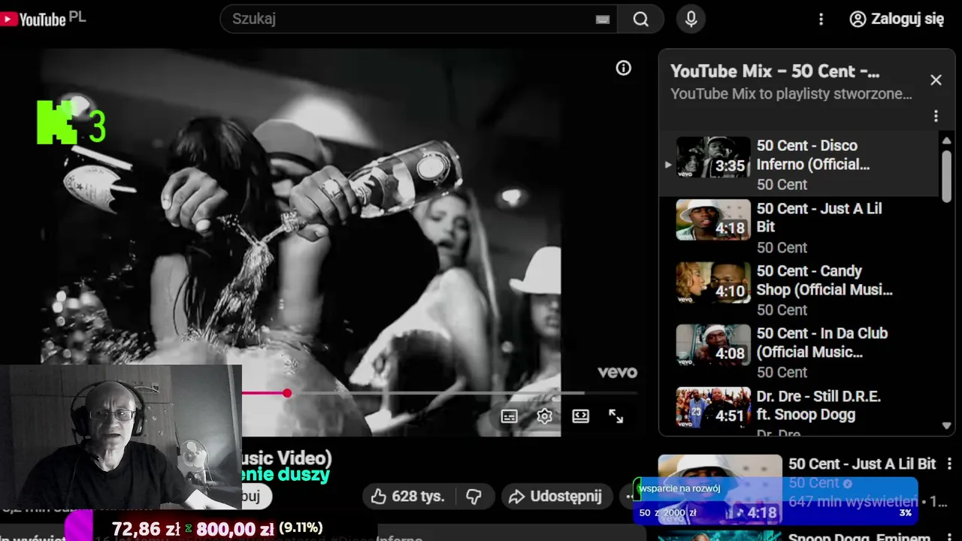Open more actions beside Udostępnij
This screenshot has height=541, width=962.
coord(628,497)
